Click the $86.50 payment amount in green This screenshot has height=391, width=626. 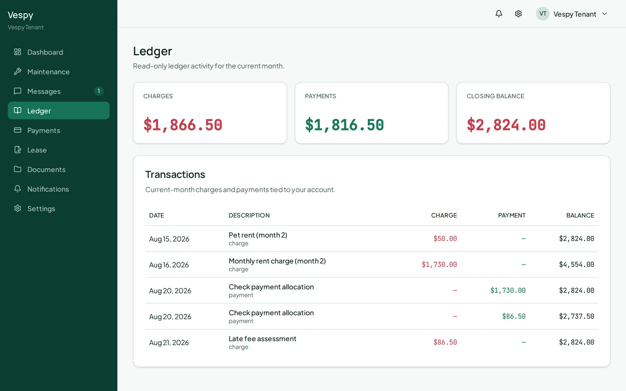pos(514,316)
